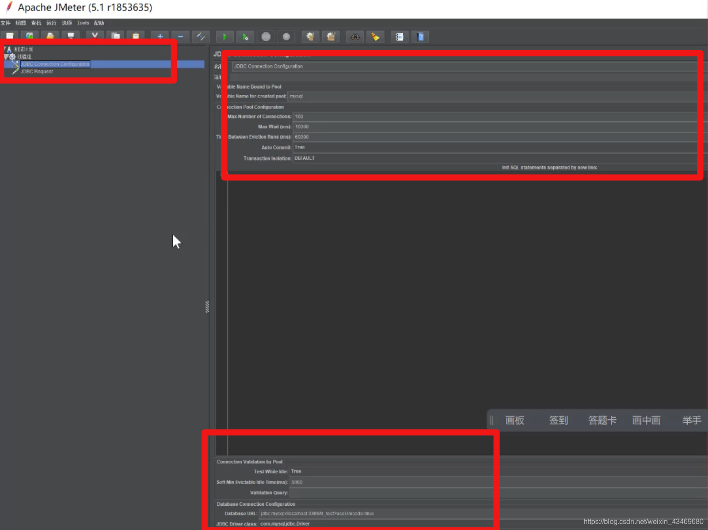Select JDBC Connection Configuration in tree
This screenshot has width=708, height=530.
(55, 64)
